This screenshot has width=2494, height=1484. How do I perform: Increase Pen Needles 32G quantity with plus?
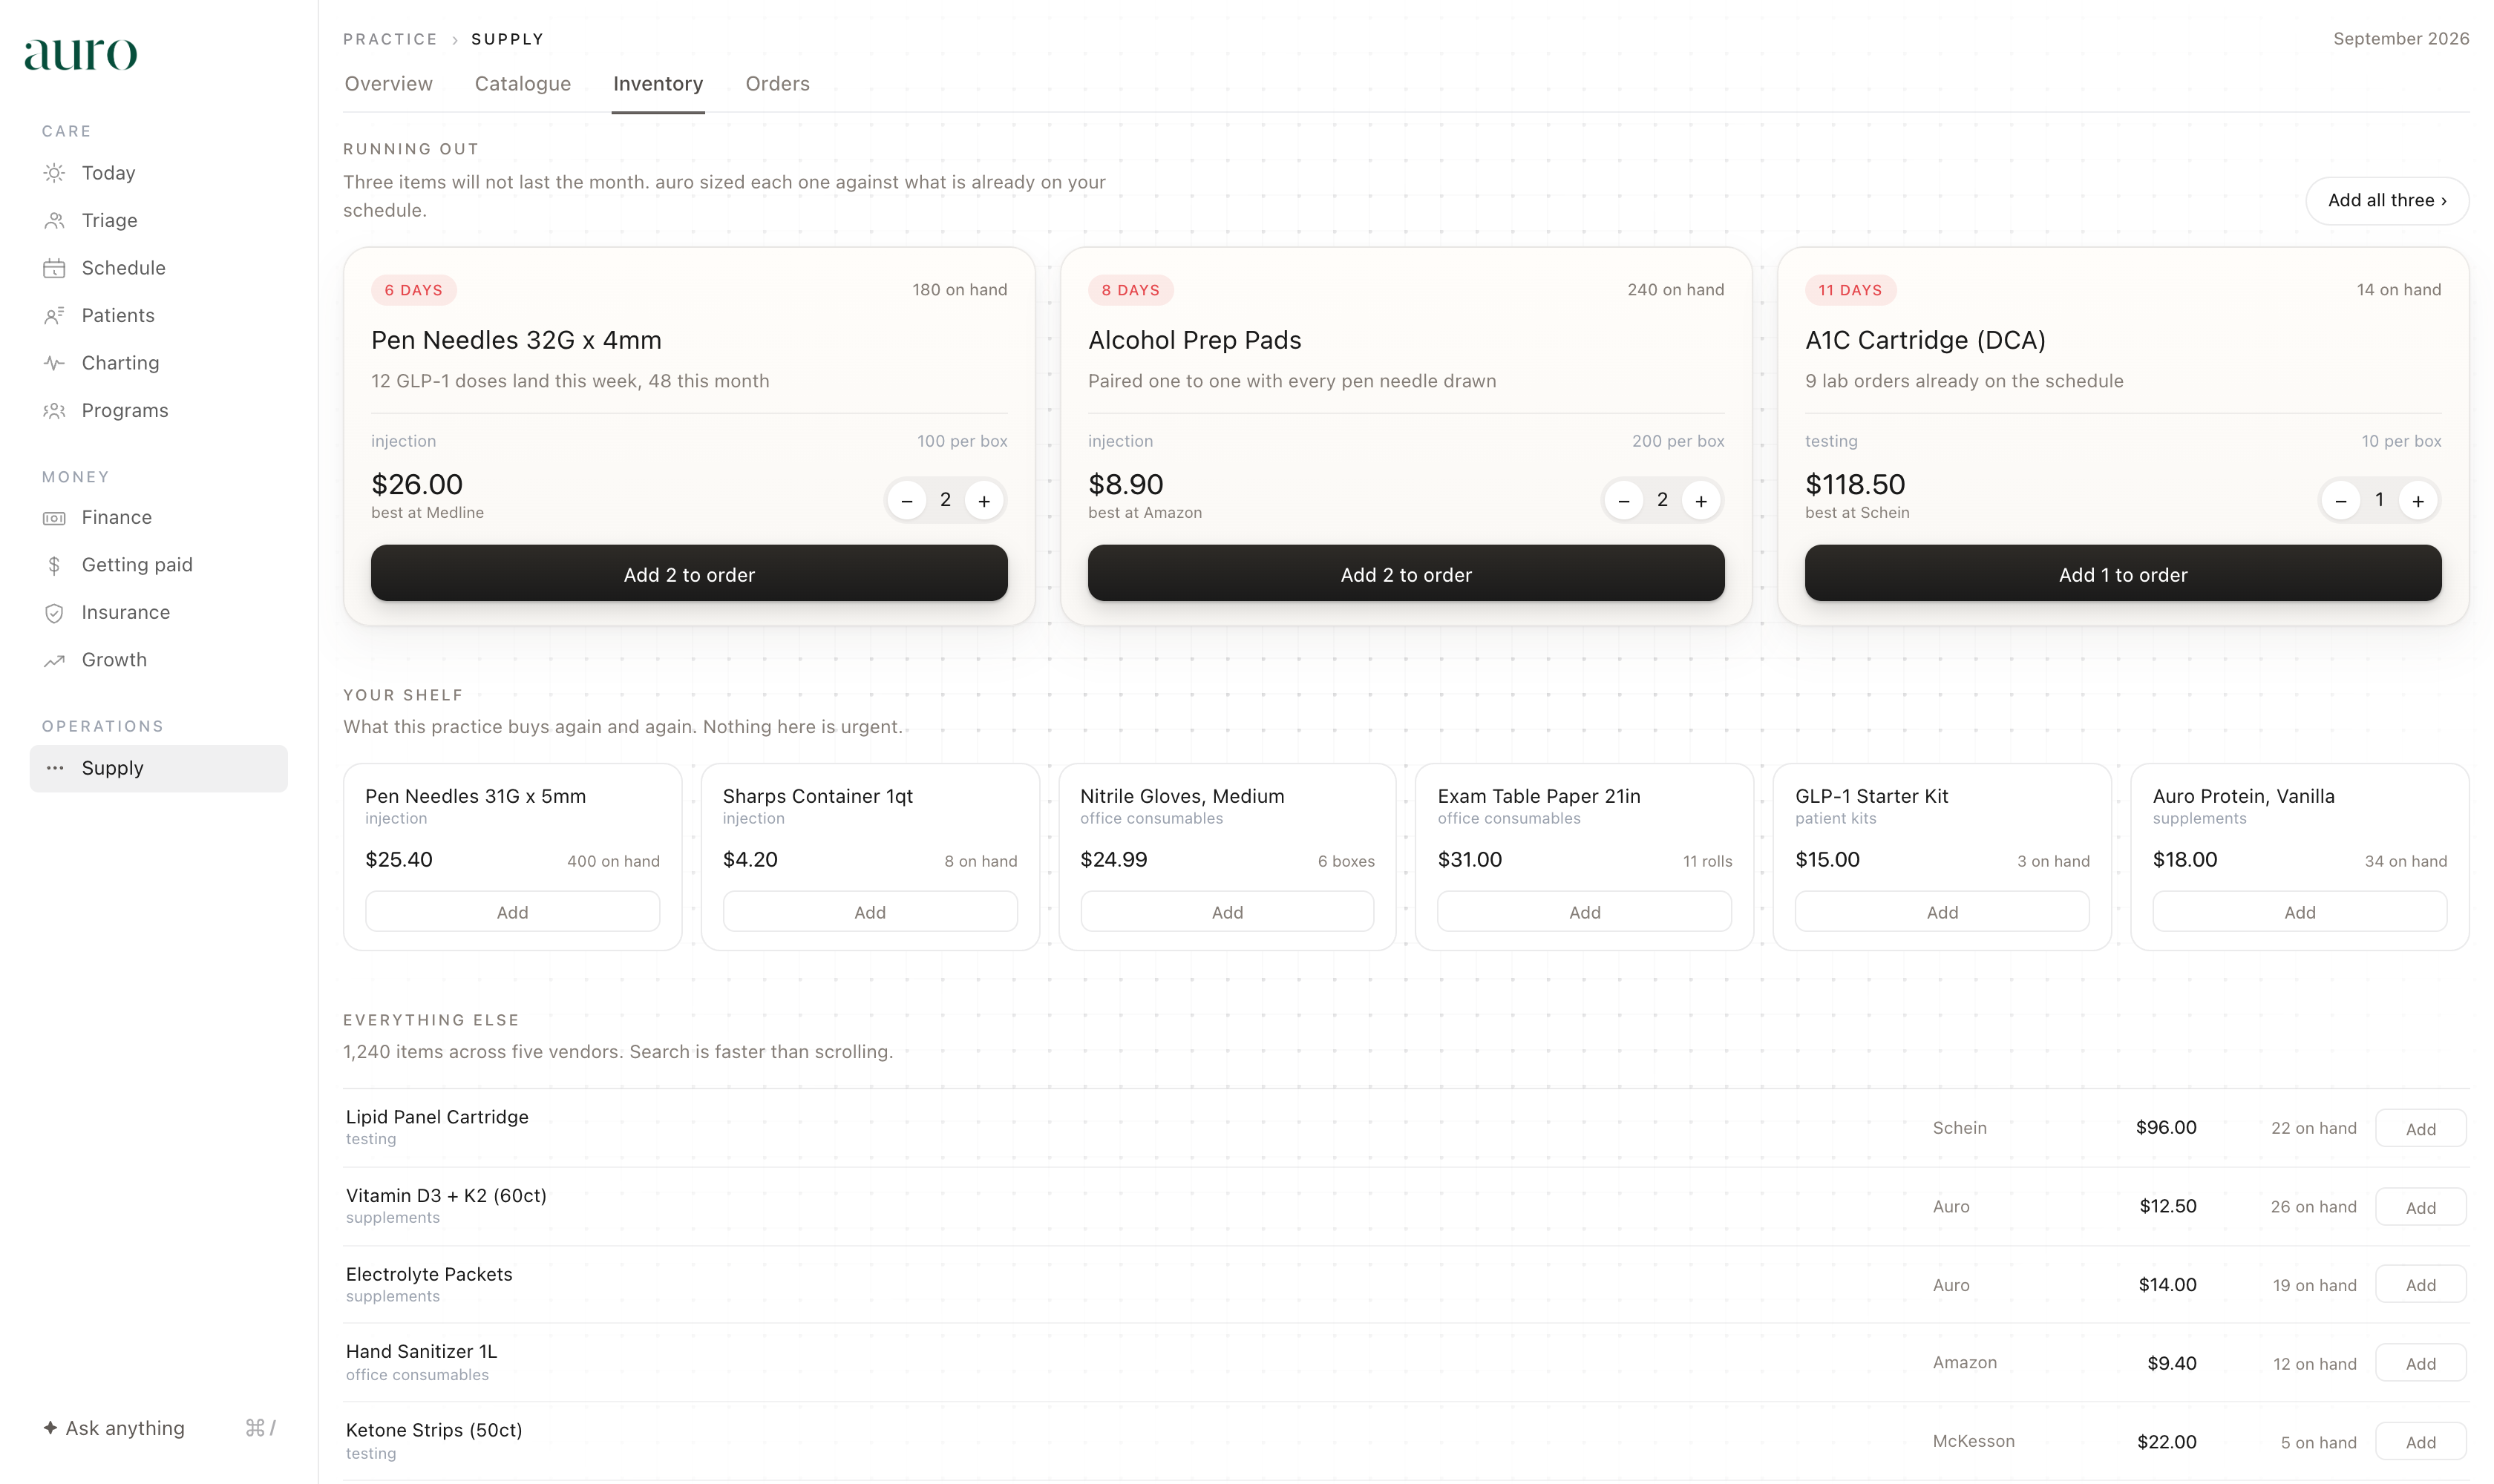coord(984,501)
